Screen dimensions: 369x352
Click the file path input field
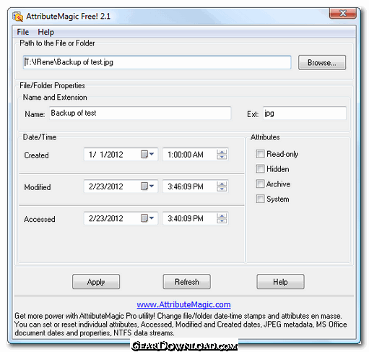[157, 62]
